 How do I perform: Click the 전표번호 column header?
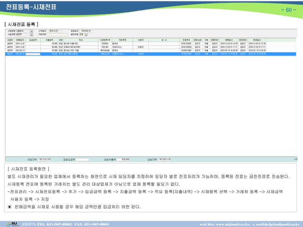[x=186, y=40]
